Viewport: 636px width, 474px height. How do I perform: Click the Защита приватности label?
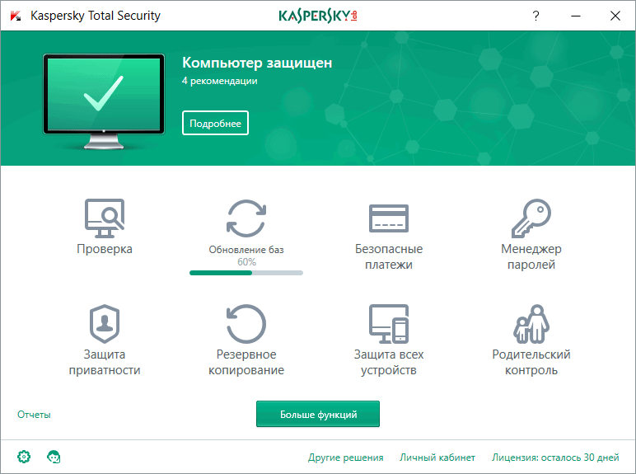105,362
